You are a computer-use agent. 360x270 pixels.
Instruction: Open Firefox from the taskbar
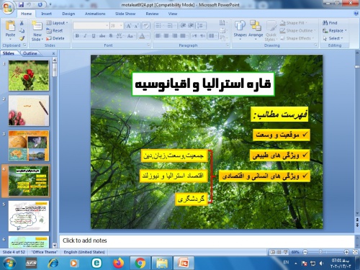coord(118,263)
